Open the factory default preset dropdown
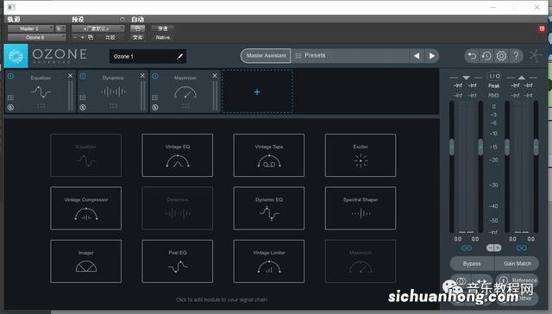Viewport: 552px width, 314px height. pos(98,28)
